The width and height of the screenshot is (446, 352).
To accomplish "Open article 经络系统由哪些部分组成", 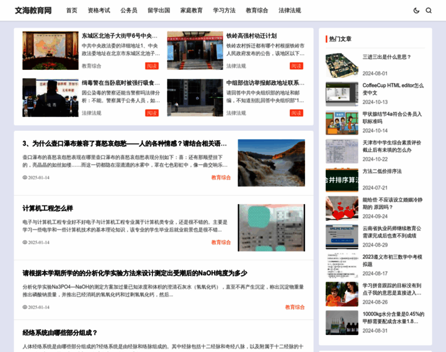I will 60,333.
